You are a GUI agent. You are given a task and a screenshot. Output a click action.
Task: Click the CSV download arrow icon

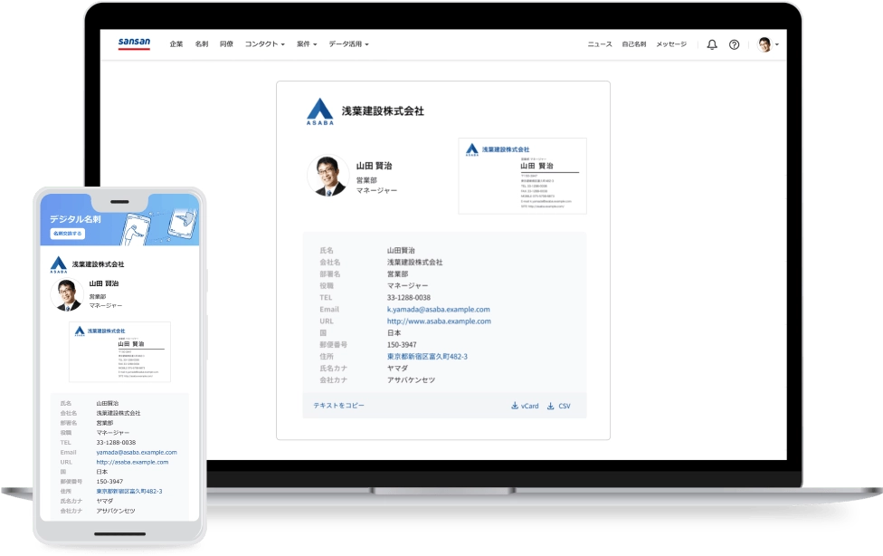coord(551,406)
